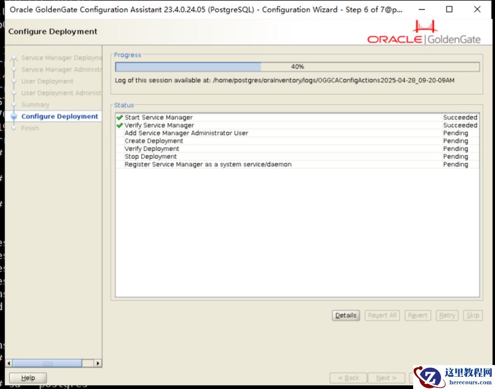Select Service Manager Deployment step in sidebar
The image size is (495, 389).
(x=61, y=58)
